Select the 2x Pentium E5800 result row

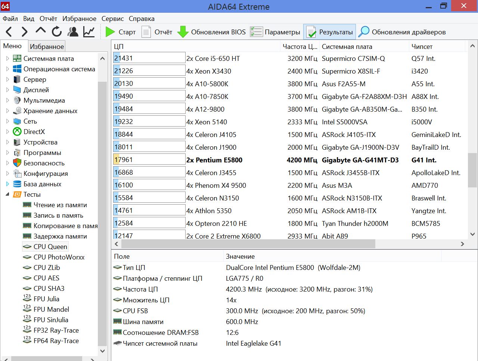click(x=290, y=160)
